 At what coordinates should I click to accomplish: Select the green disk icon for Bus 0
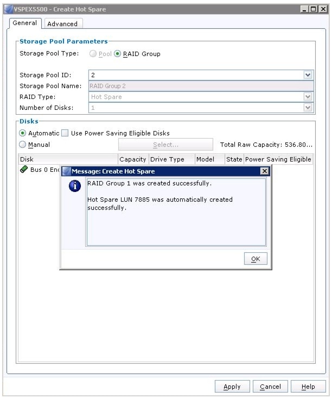point(24,169)
